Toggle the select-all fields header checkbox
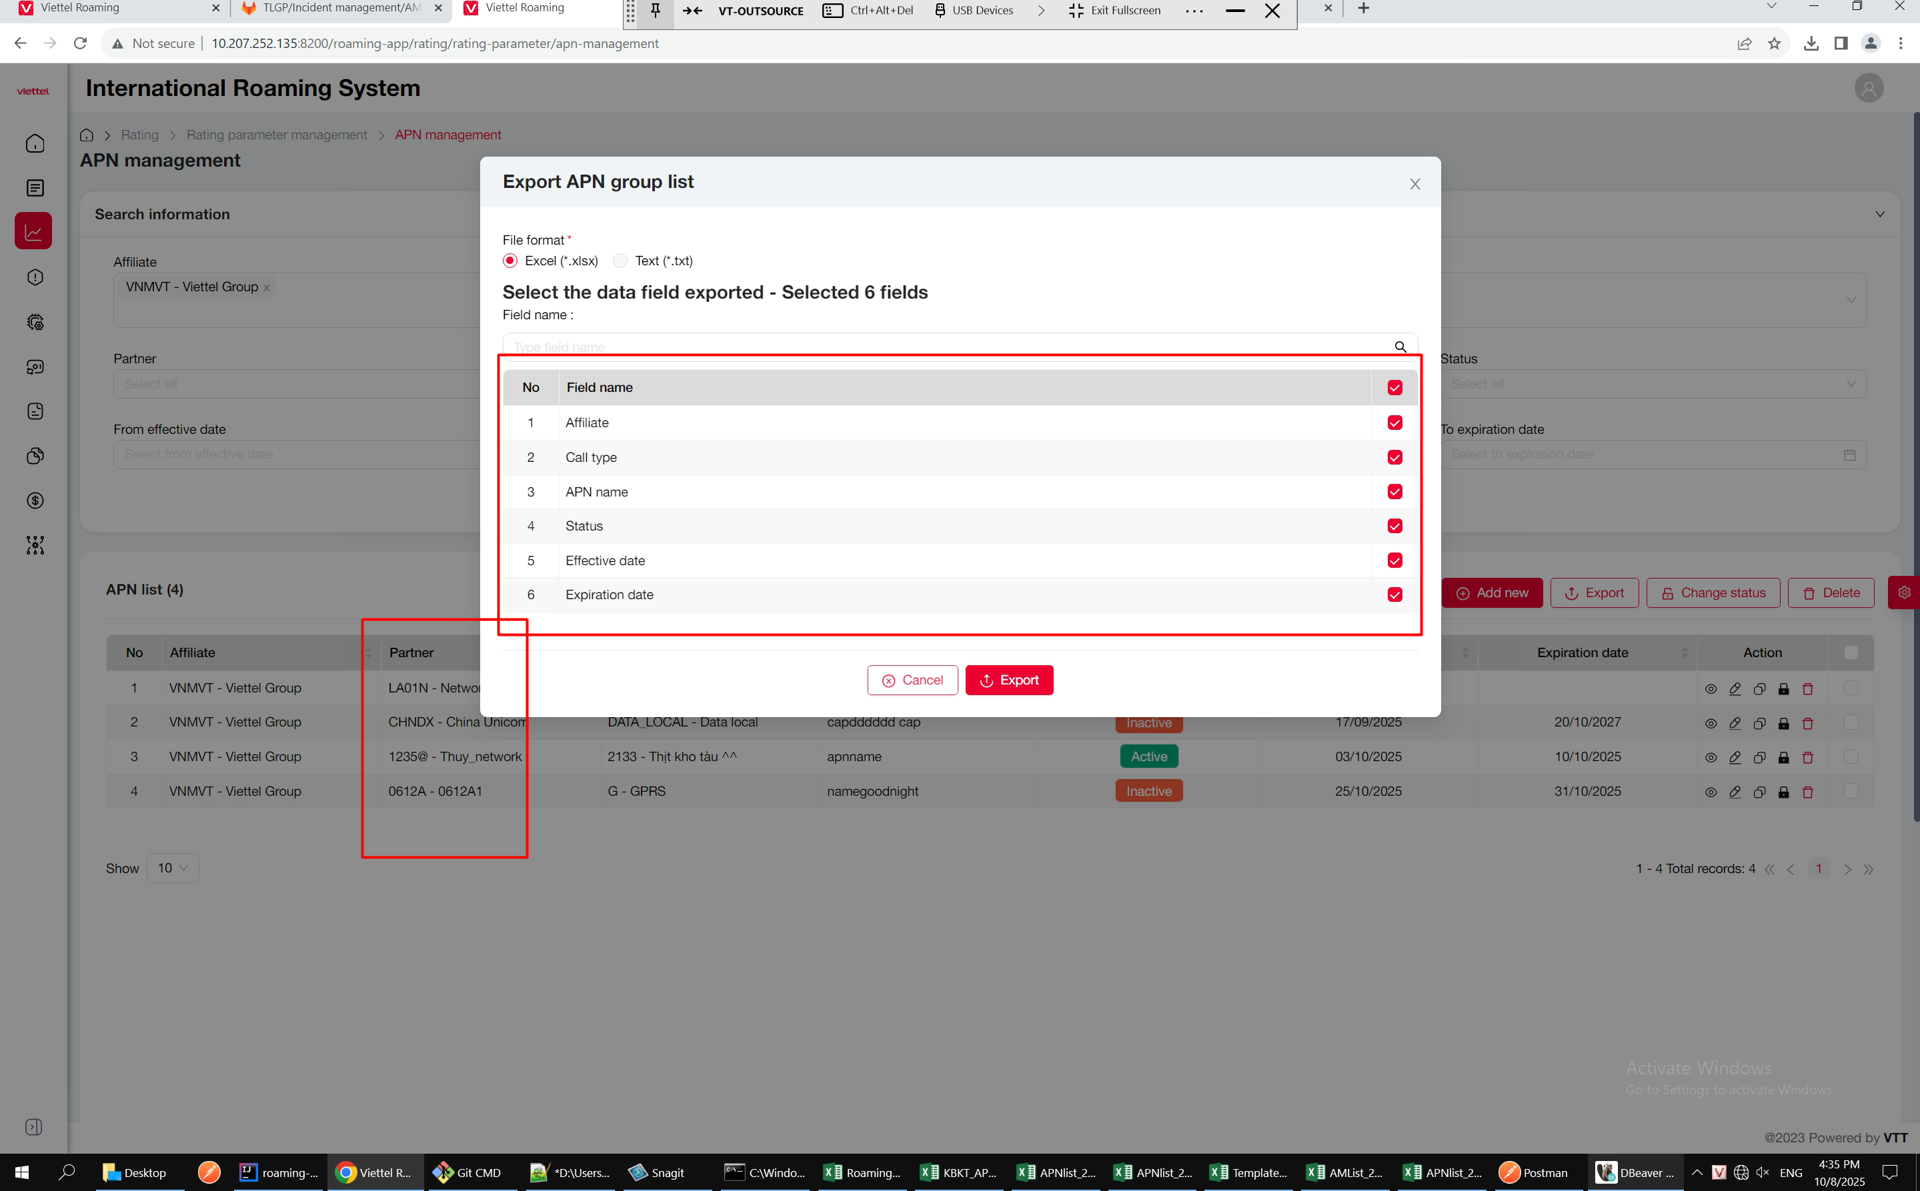Image resolution: width=1920 pixels, height=1191 pixels. [1394, 387]
